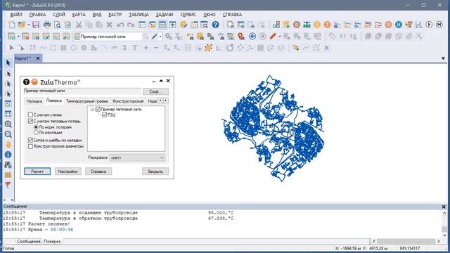Click vertical scrollbar thumb in messages panel

444,229
